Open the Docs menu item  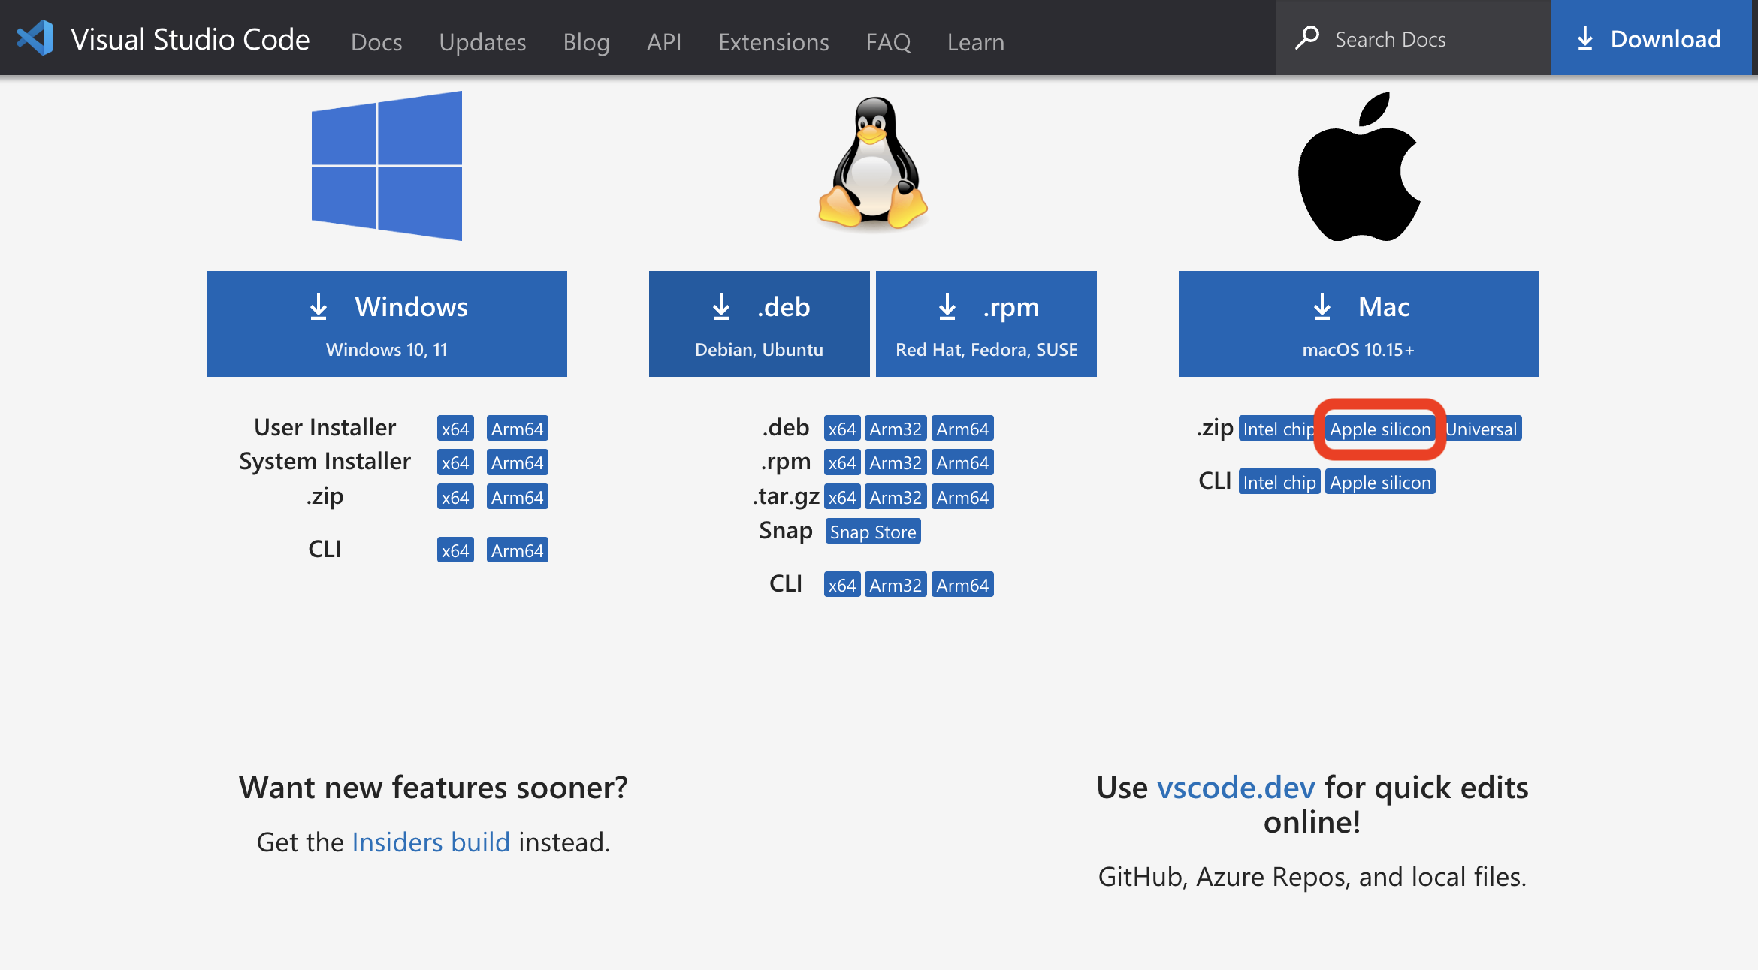tap(376, 41)
